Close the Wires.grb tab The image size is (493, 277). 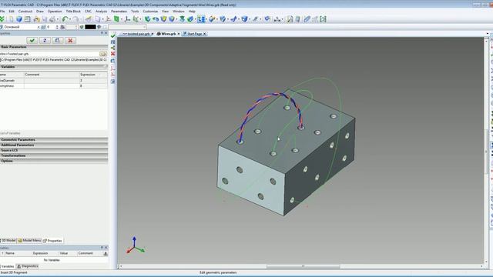pyautogui.click(x=179, y=34)
